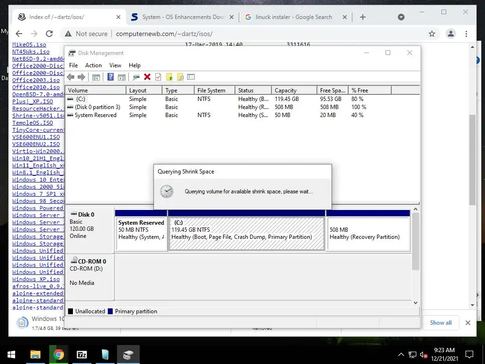Sort by the % Free column header
The image size is (485, 364).
click(x=370, y=91)
